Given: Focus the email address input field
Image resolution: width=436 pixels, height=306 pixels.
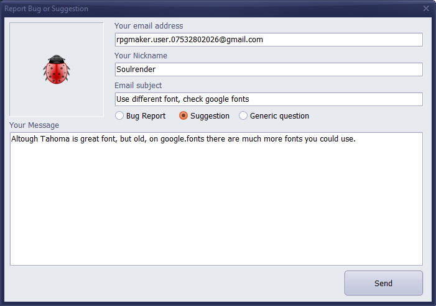Looking at the screenshot, I should point(268,40).
